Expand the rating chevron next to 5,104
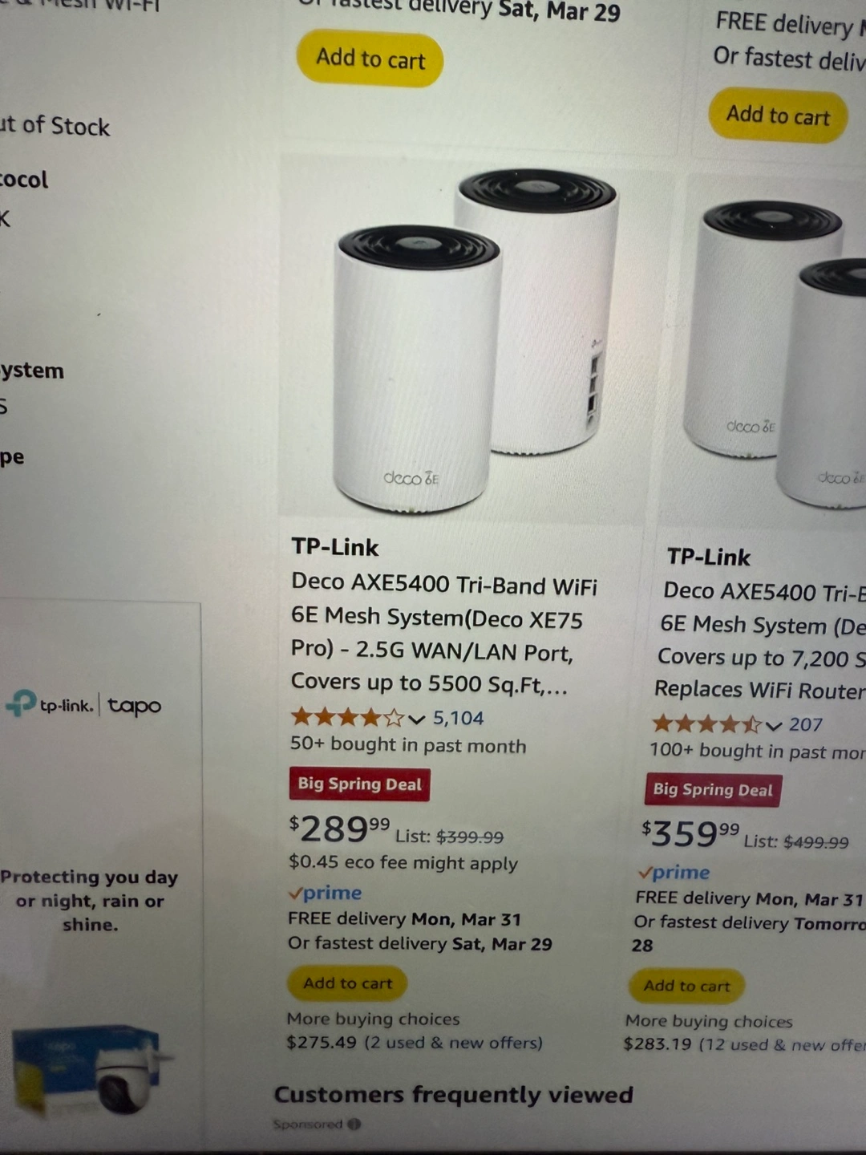 pyautogui.click(x=416, y=719)
